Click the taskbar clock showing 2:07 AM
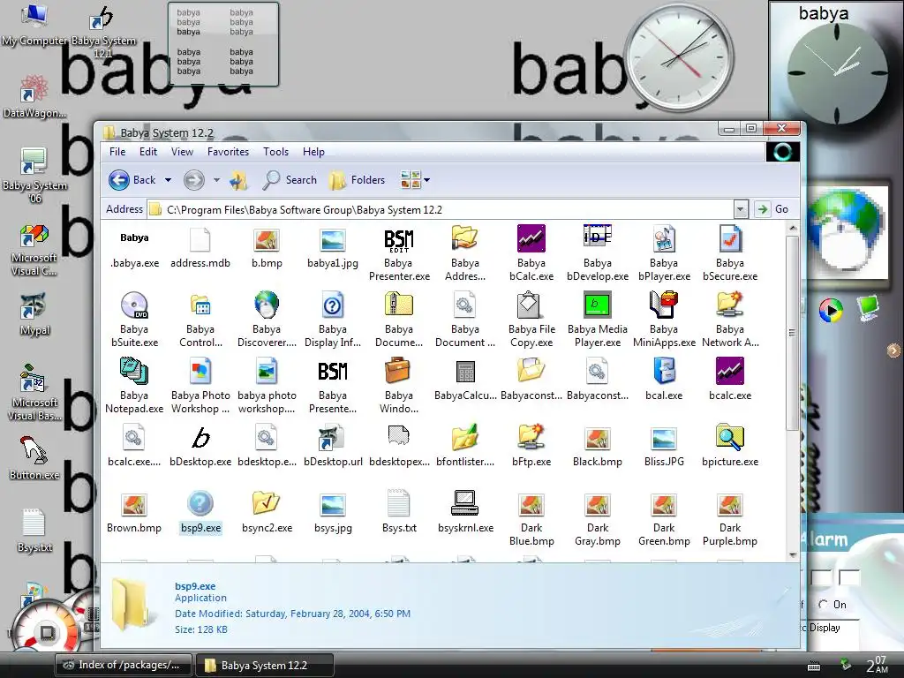 click(877, 665)
